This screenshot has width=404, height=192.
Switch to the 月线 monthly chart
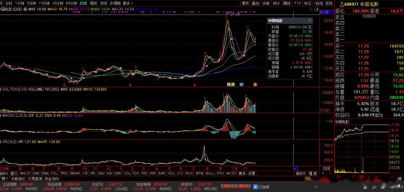(x=103, y=3)
